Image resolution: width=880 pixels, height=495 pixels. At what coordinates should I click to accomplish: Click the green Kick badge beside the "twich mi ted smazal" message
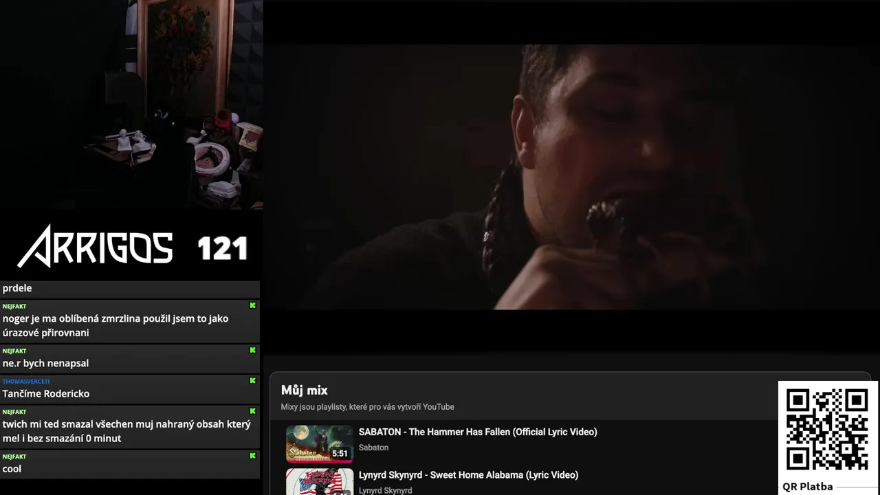(252, 411)
